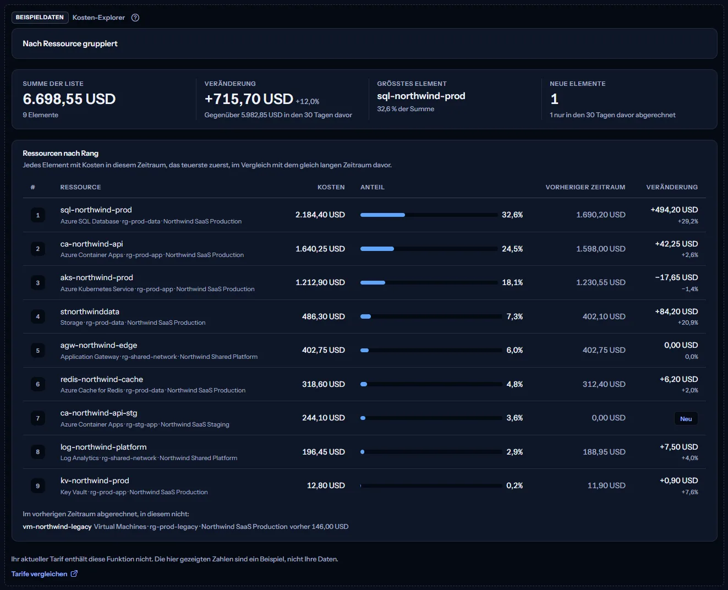The height and width of the screenshot is (590, 728).
Task: Click the BEISPIELDATEN badge
Action: [x=40, y=18]
